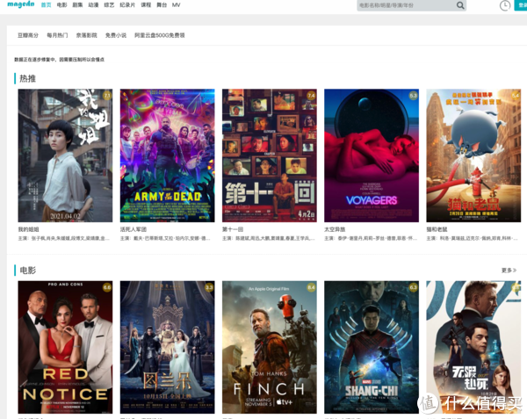The height and width of the screenshot is (419, 527).
Task: Click the 3.3 rating badge on 图兰朵
Action: coord(209,287)
